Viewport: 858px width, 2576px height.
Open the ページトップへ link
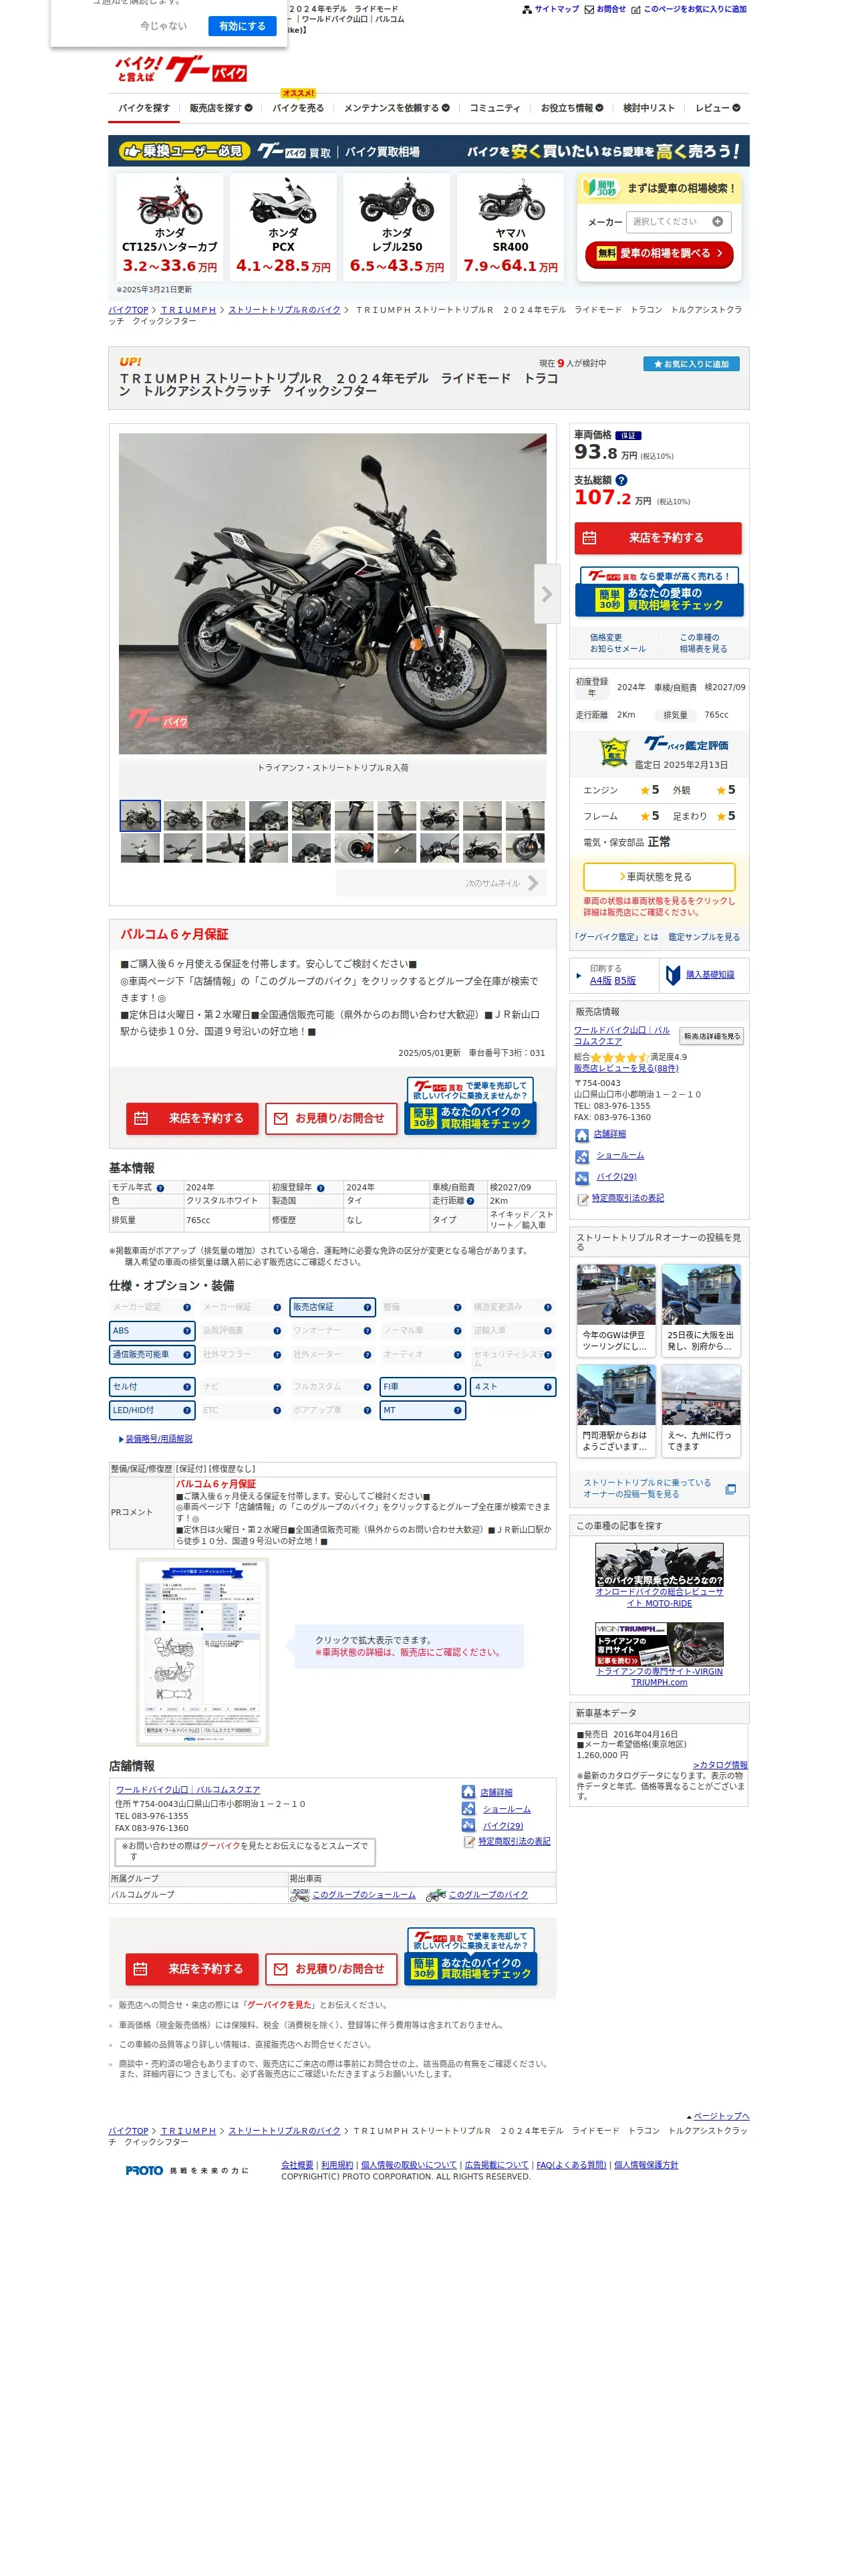click(721, 2116)
